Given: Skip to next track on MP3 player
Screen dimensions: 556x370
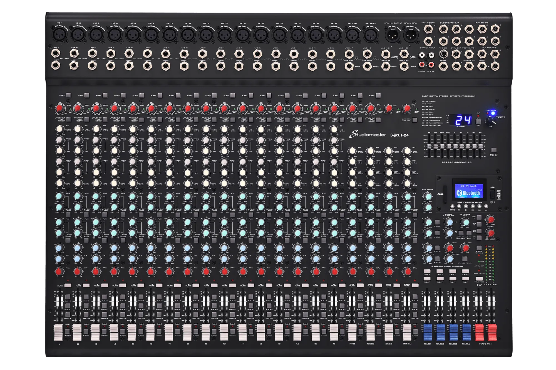Looking at the screenshot, I should pyautogui.click(x=486, y=206).
